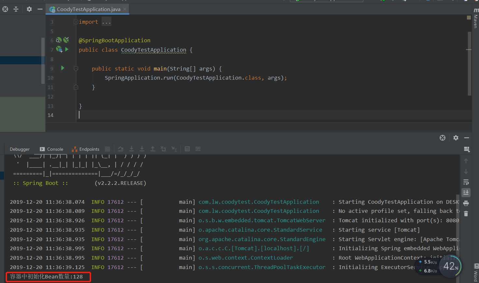This screenshot has width=479, height=283.
Task: Switch to the Console tab
Action: tap(51, 149)
